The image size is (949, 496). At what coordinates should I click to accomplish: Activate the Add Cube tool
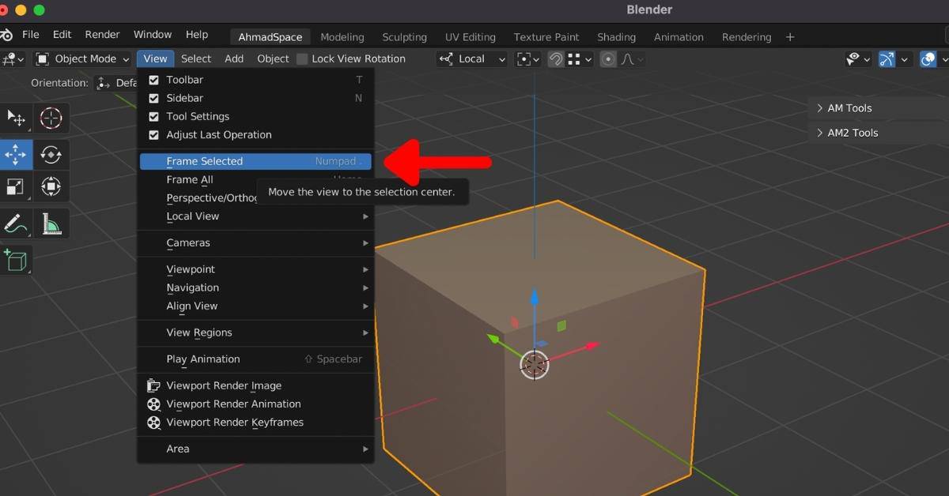pyautogui.click(x=17, y=260)
